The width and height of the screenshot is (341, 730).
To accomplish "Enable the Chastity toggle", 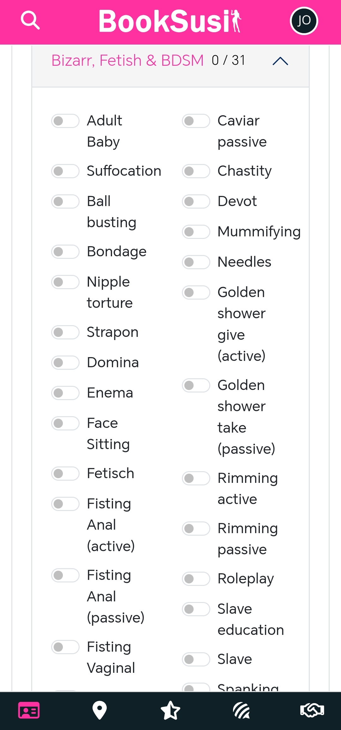I will (x=196, y=171).
